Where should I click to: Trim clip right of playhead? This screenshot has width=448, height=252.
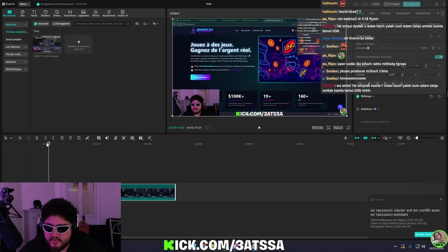pos(54,138)
